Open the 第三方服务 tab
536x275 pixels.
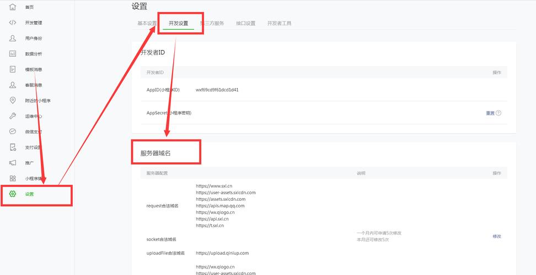[212, 24]
